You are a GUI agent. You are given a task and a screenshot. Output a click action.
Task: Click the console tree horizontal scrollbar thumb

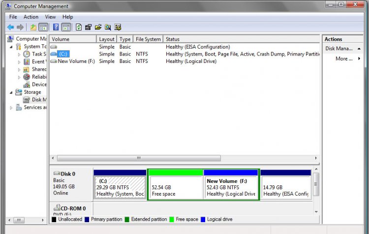(19, 220)
